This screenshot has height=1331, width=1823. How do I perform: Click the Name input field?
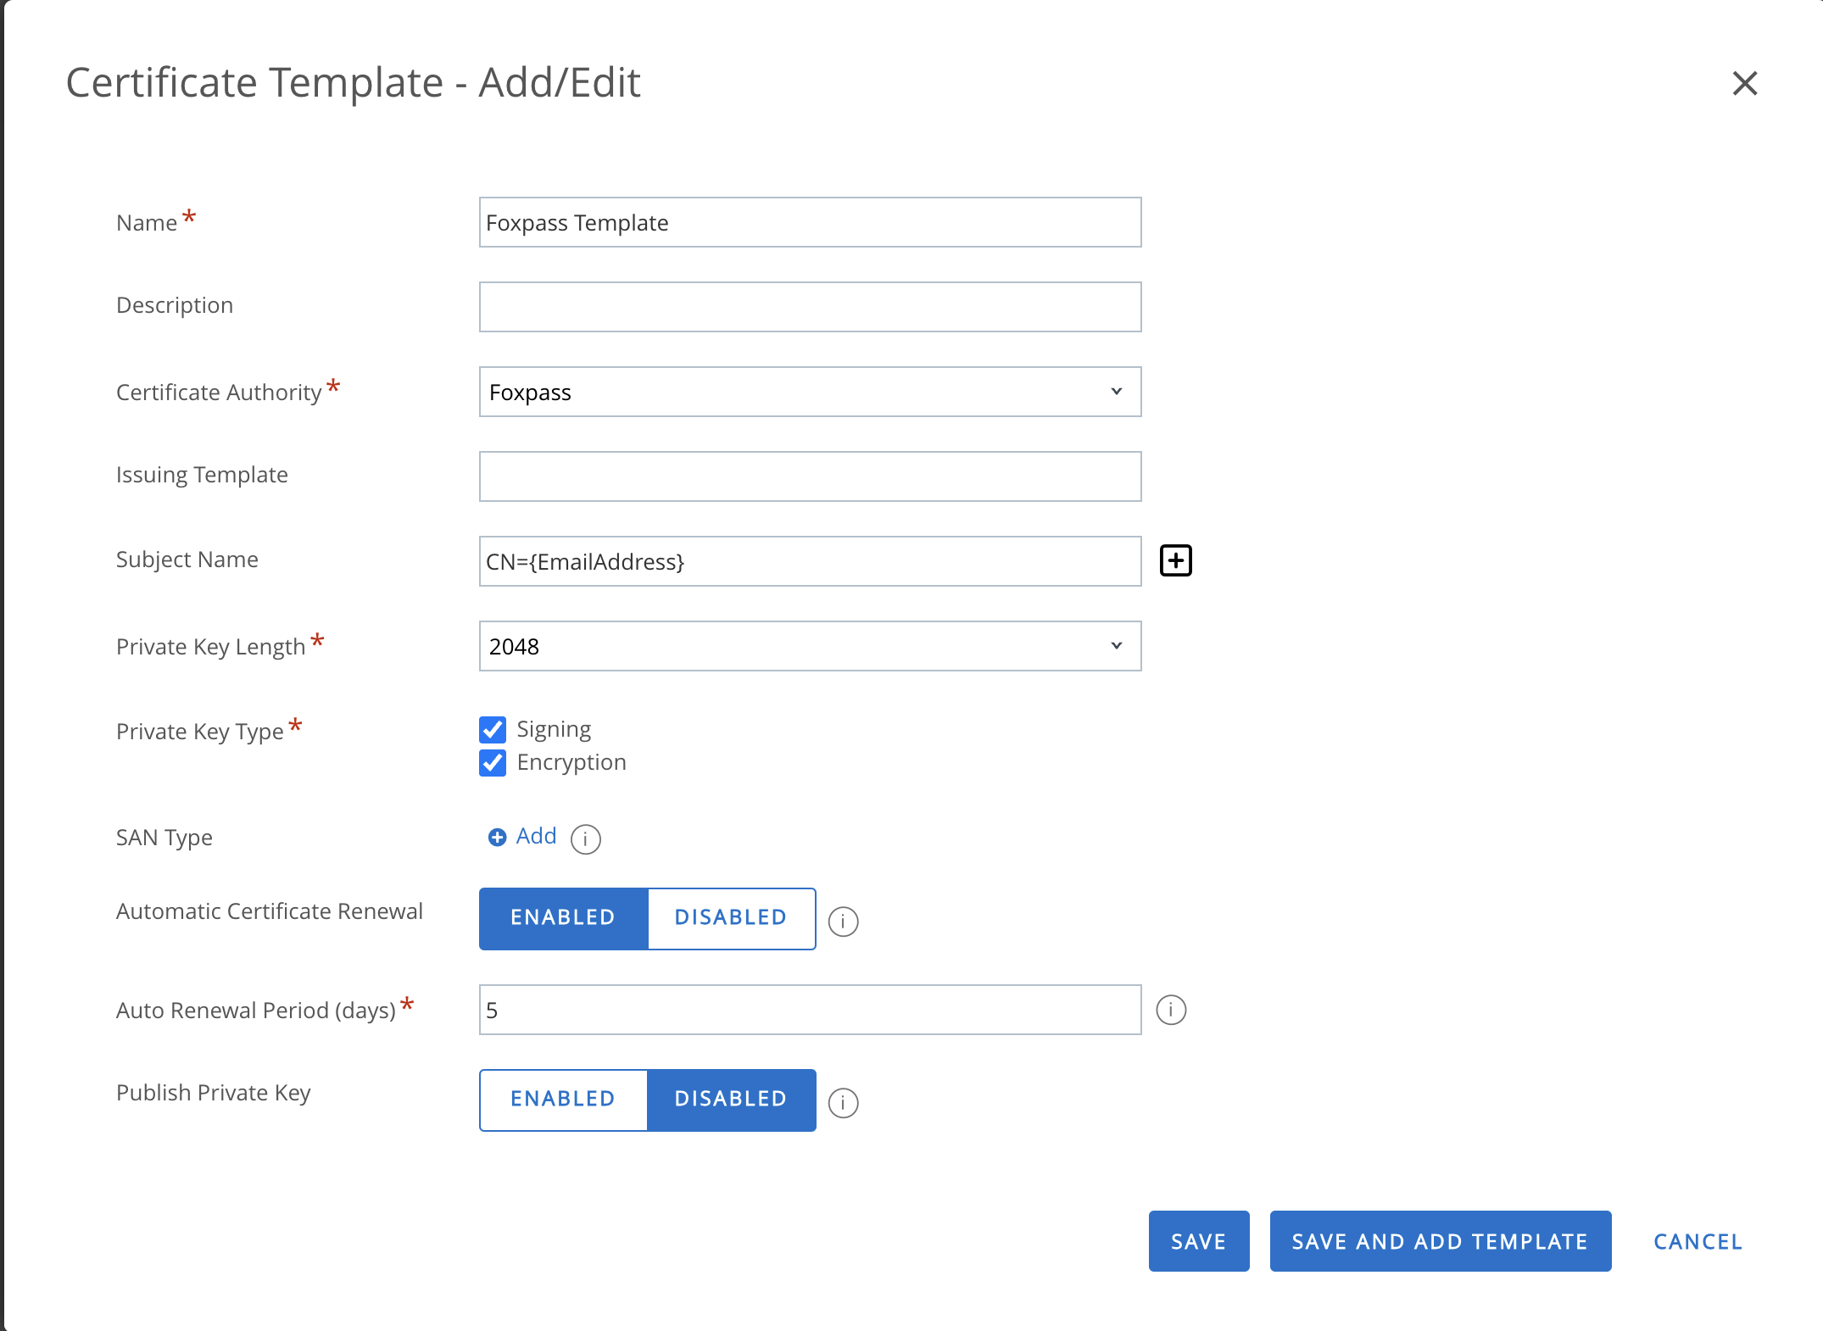point(810,222)
